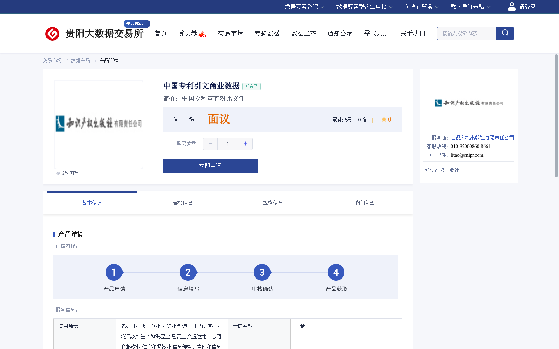559x349 pixels.
Task: Open 交易市场 in main navigation
Action: pos(231,34)
